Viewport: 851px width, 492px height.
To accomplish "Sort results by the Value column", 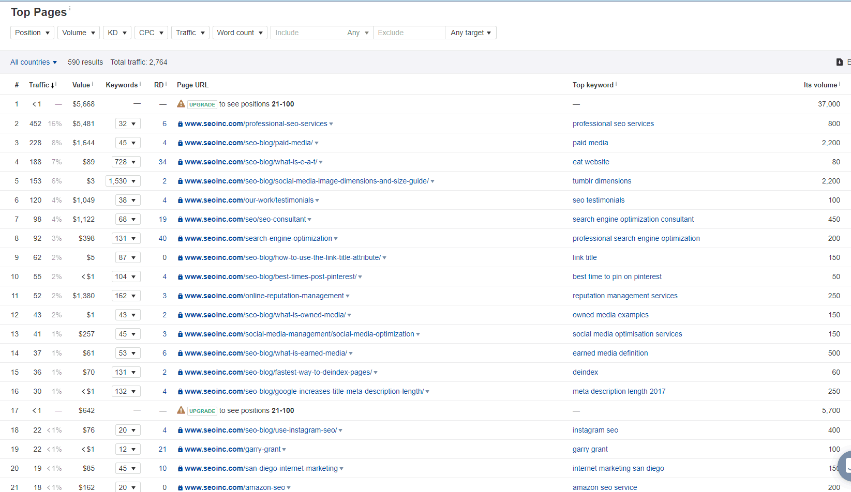I will [x=80, y=85].
